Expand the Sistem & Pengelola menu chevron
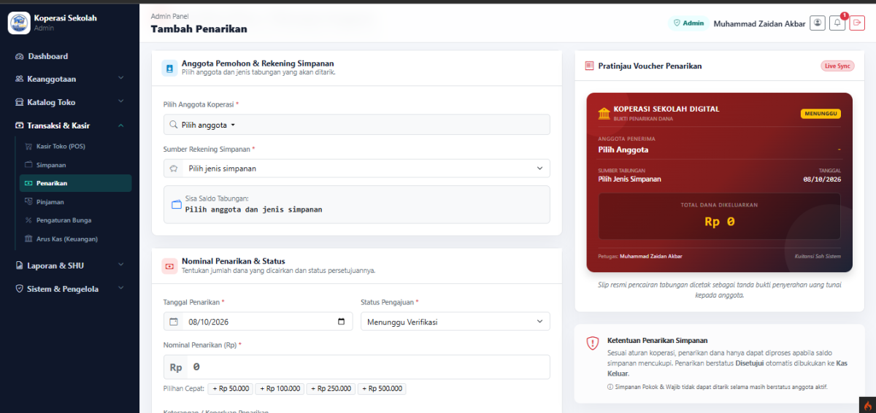 121,287
